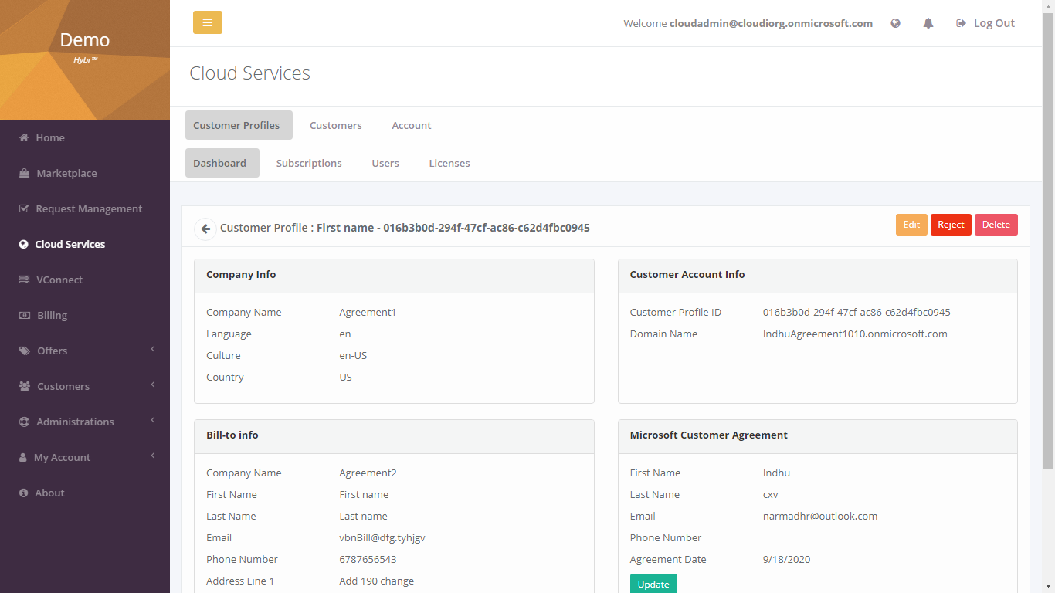Screen dimensions: 1055x593
Task: Open the Account tab
Action: tap(412, 125)
